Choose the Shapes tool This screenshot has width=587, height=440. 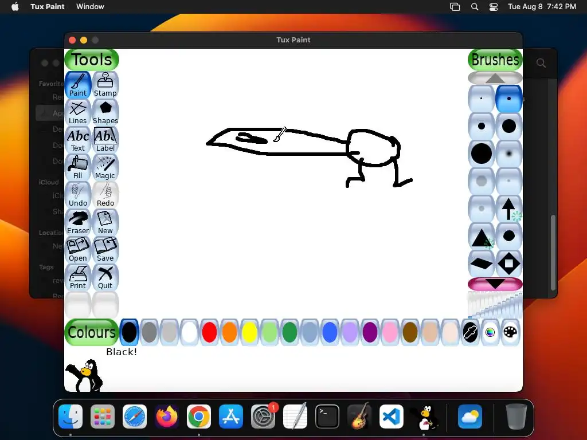(105, 113)
